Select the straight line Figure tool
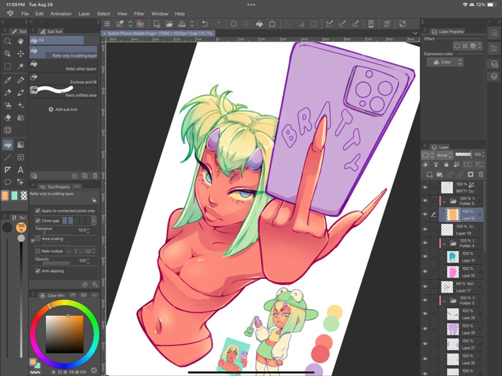502x376 pixels. coord(8,157)
